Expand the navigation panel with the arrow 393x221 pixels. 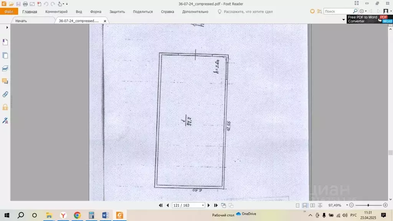coord(7,27)
